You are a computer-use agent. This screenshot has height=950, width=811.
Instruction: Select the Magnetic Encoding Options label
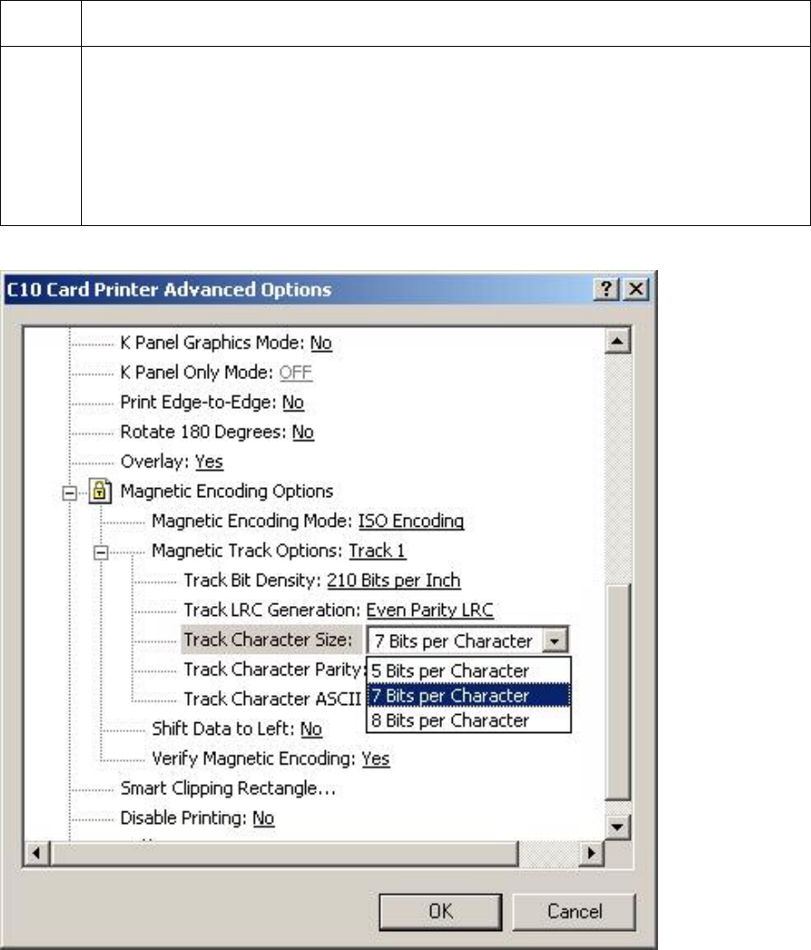click(x=227, y=492)
